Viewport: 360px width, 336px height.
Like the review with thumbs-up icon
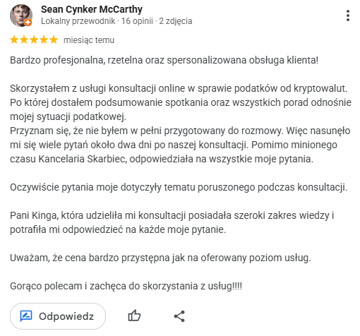tap(134, 316)
